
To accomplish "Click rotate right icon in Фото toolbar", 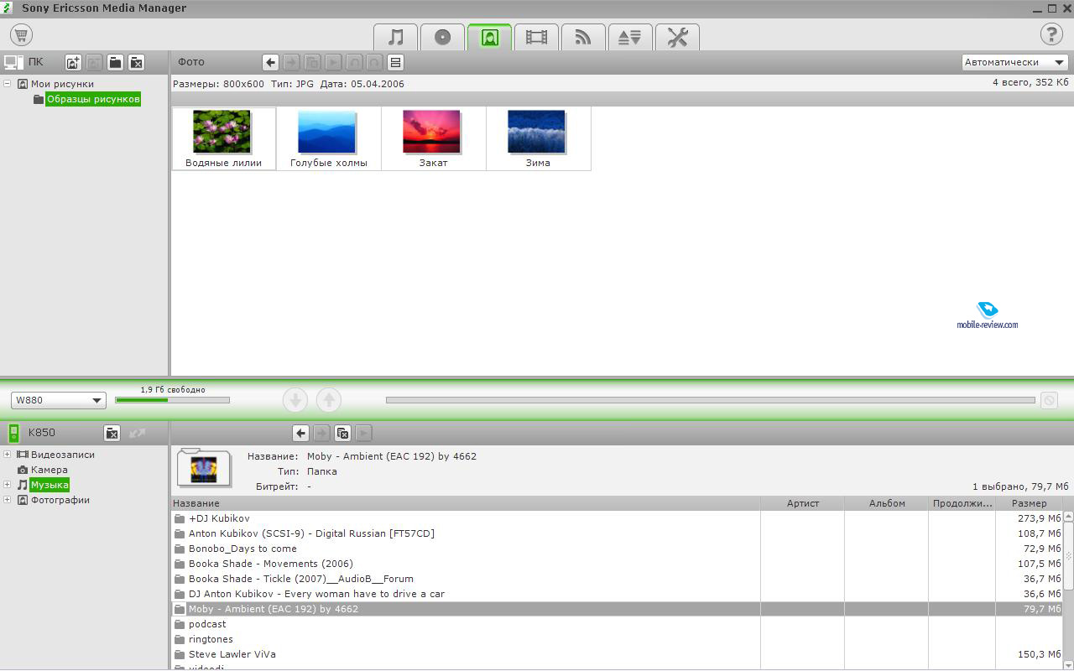I will click(374, 62).
